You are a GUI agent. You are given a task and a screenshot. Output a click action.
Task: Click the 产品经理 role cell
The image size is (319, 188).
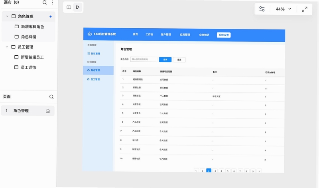click(136, 131)
